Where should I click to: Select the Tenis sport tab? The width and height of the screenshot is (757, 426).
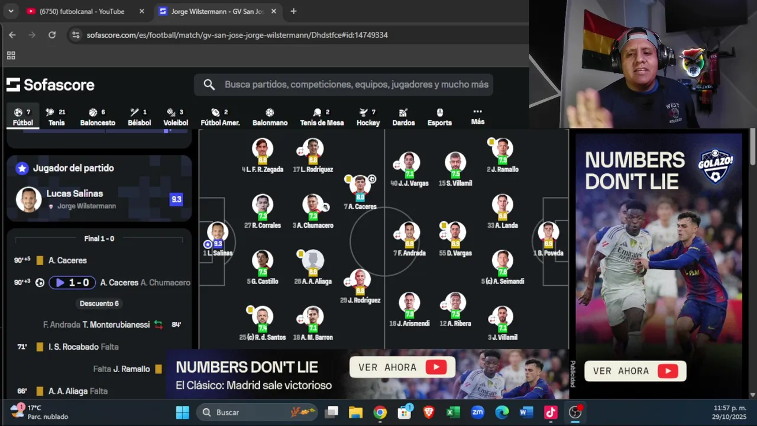(57, 117)
